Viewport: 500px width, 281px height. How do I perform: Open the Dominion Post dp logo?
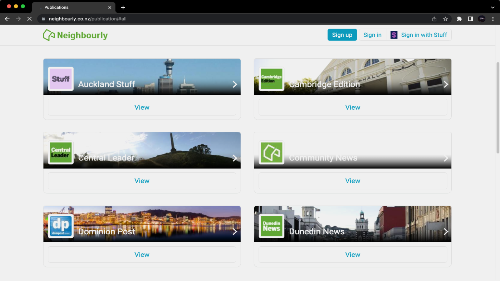61,226
